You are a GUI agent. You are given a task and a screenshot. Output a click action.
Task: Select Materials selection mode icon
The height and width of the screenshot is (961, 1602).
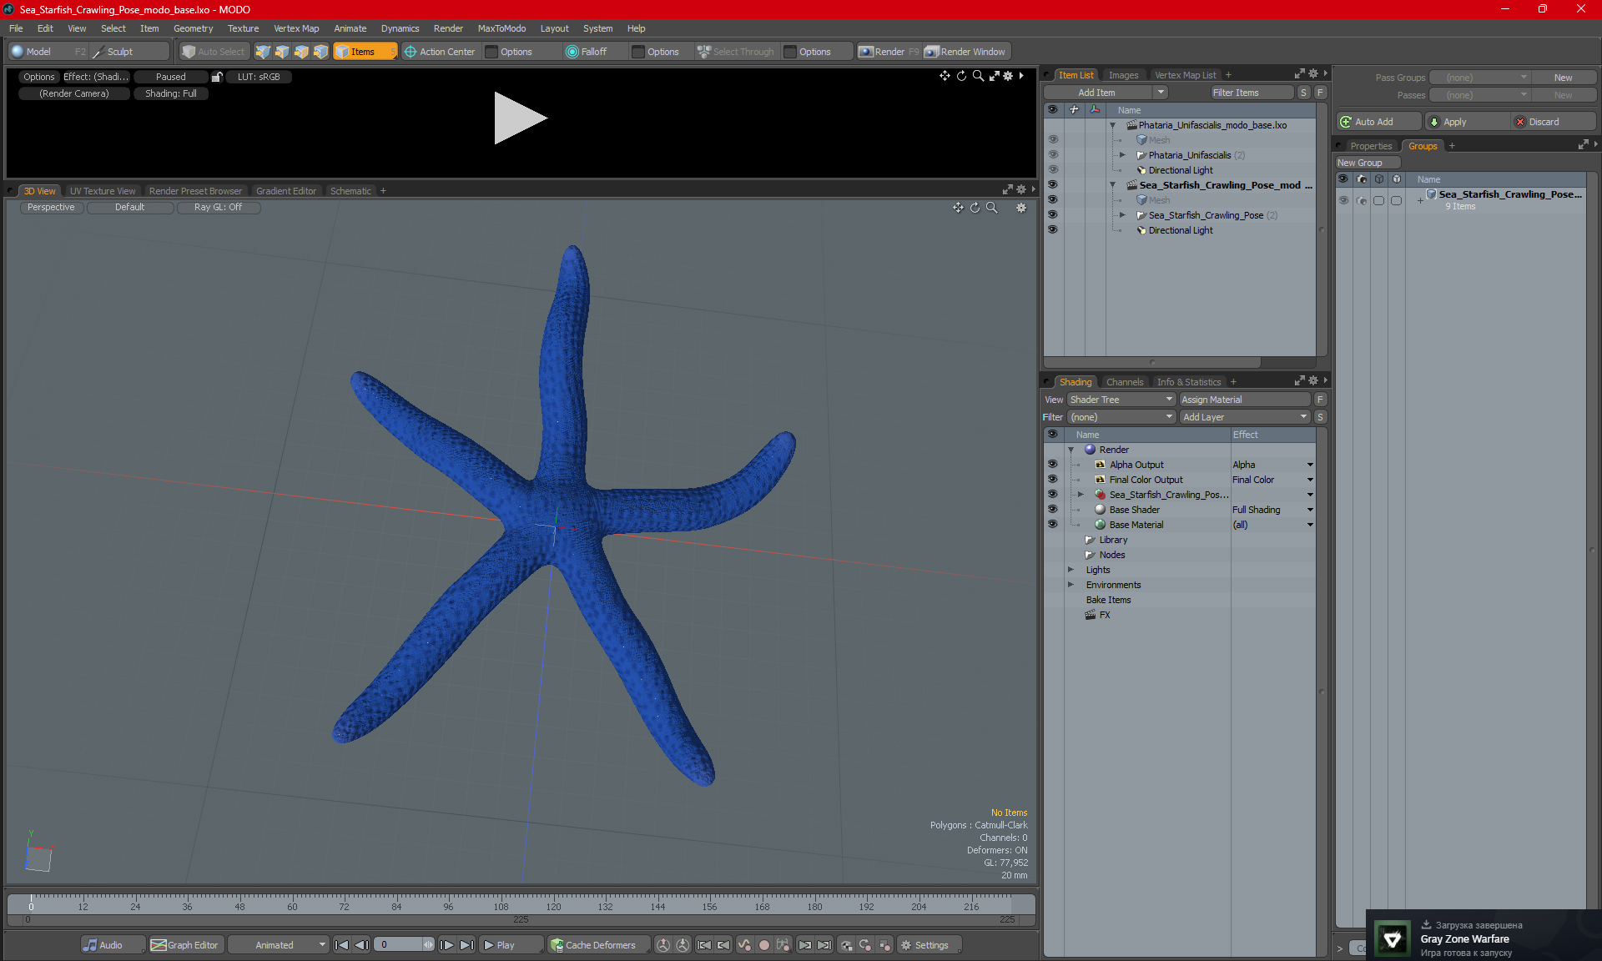(x=320, y=52)
